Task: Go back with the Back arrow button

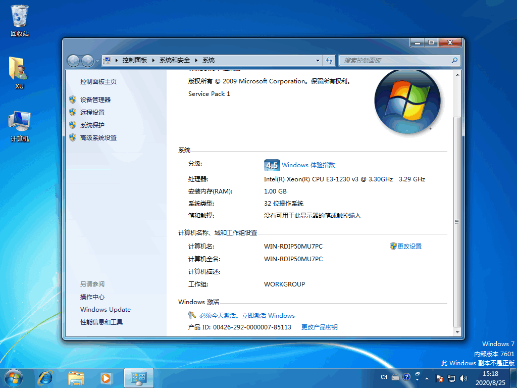Action: (73, 61)
